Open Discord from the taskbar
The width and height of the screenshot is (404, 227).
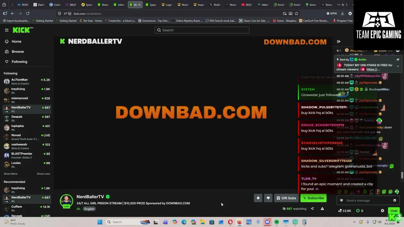point(267,222)
